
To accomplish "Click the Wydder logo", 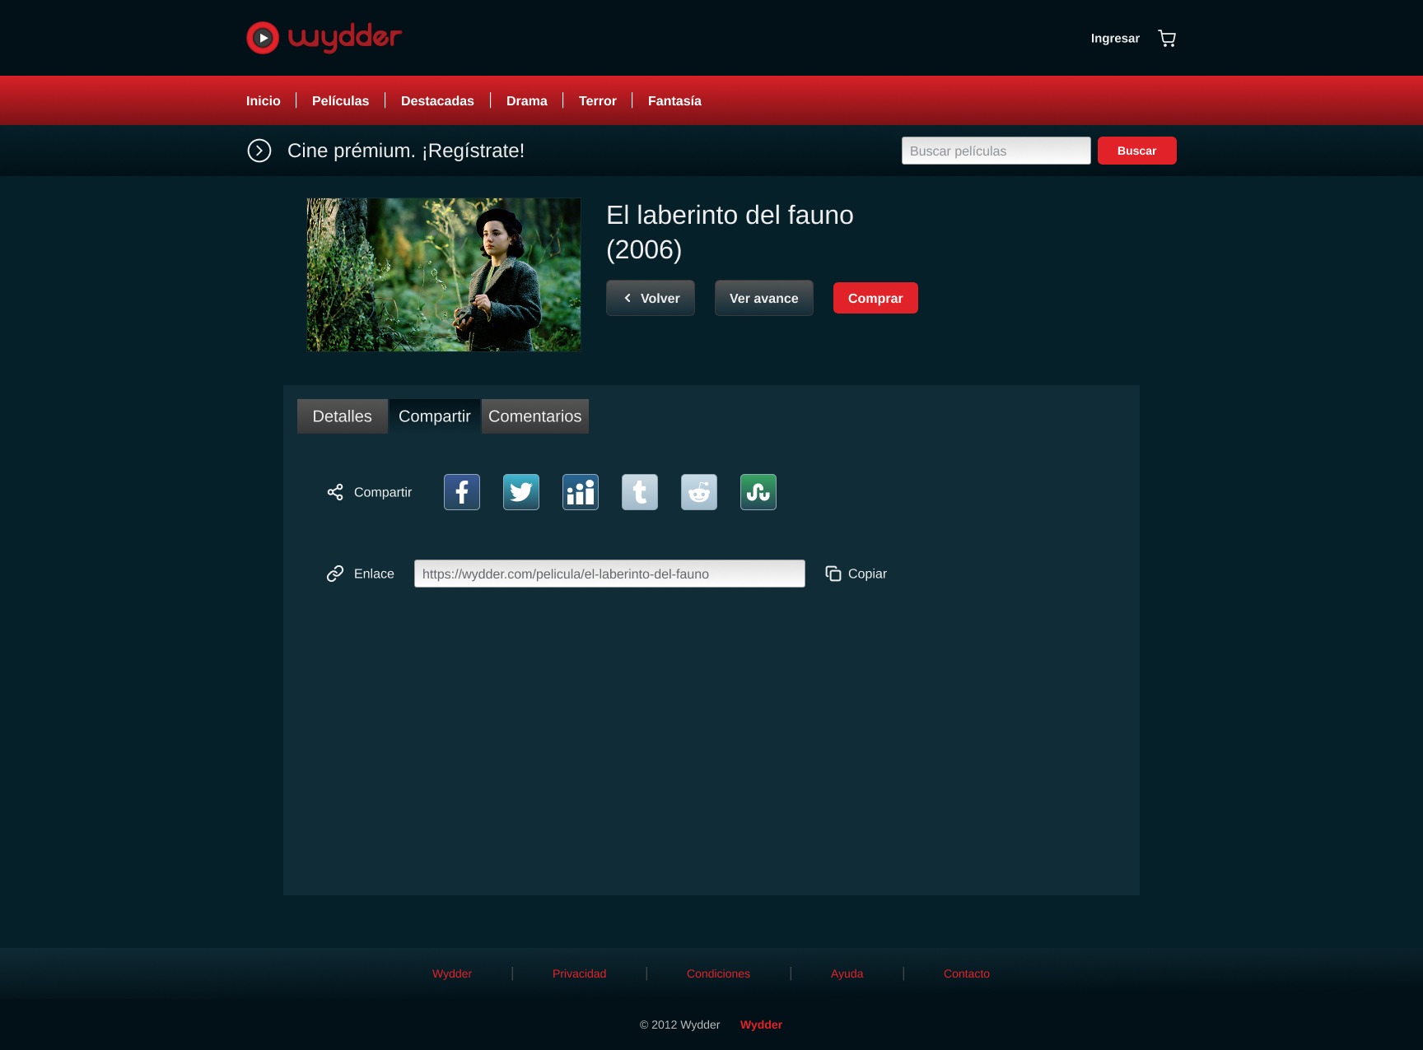I will point(324,38).
